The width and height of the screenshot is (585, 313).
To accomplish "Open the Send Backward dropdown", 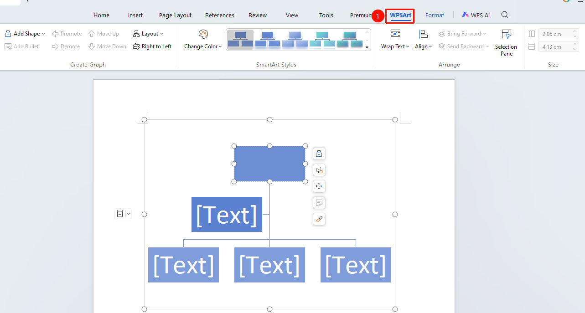I will tap(464, 46).
